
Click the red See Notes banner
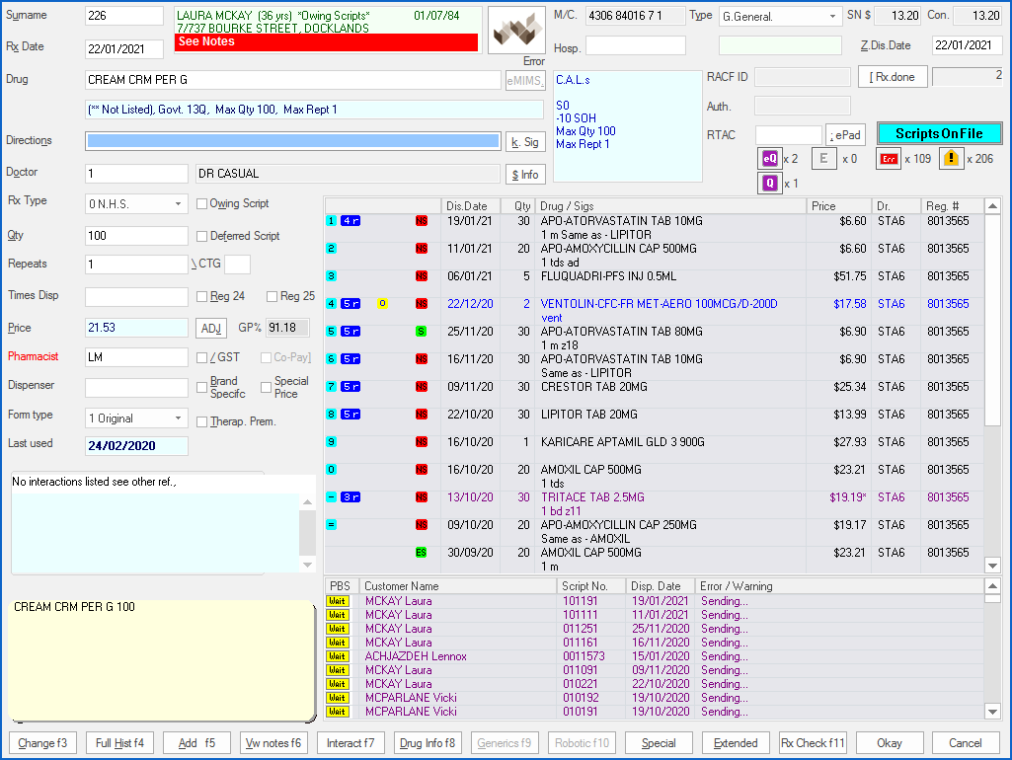326,42
